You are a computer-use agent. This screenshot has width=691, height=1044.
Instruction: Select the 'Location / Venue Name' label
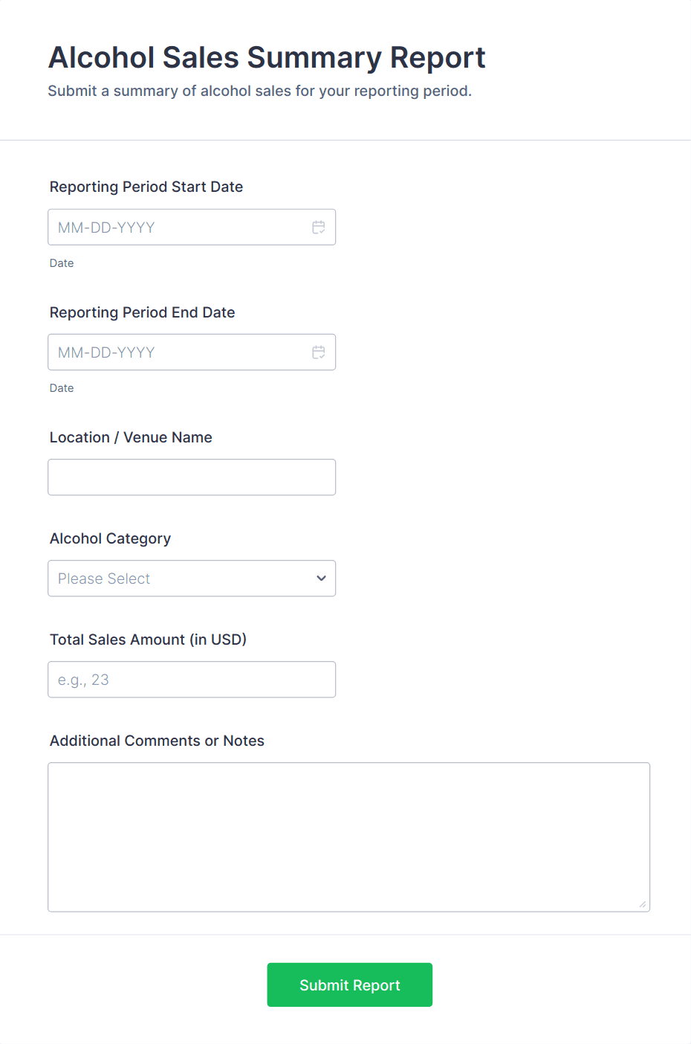click(x=131, y=437)
